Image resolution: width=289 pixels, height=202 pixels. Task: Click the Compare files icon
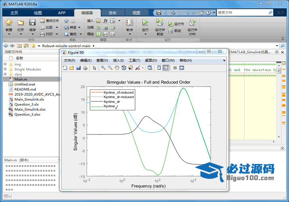(x=42, y=27)
